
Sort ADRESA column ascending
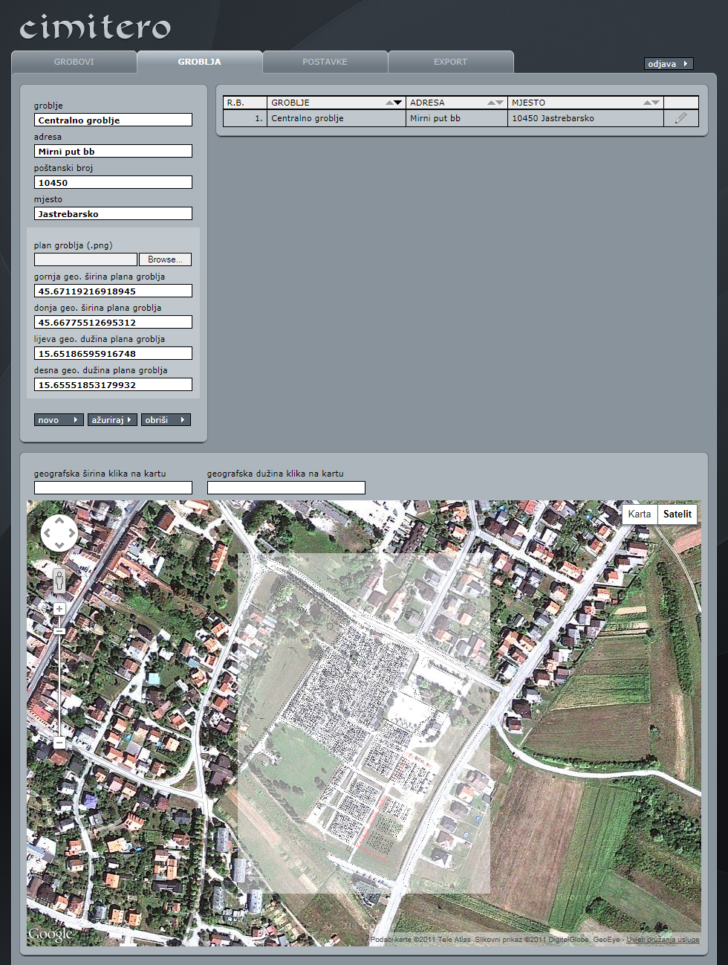491,103
